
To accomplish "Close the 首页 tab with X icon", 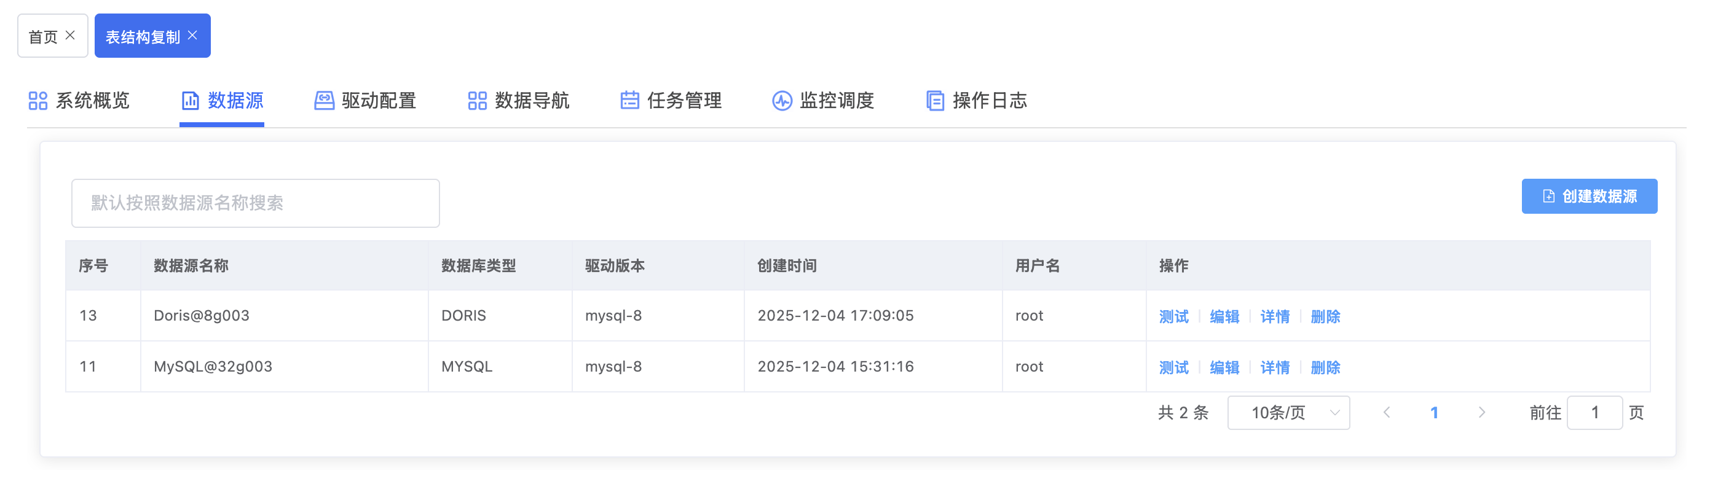I will (69, 35).
